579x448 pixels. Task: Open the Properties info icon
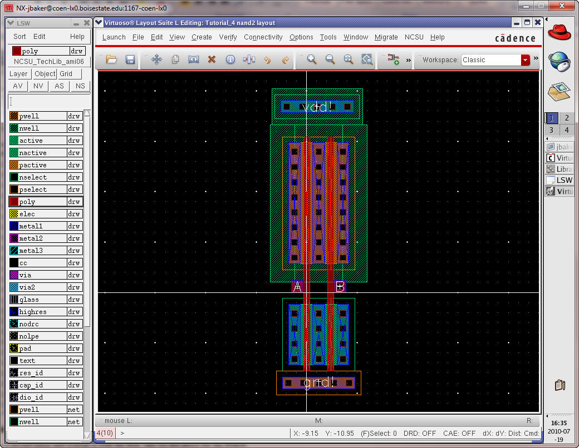click(230, 59)
